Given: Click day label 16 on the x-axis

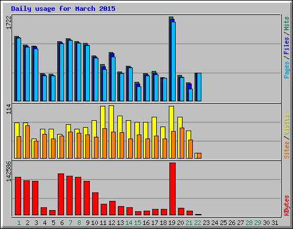Looking at the screenshot, I should [x=146, y=223].
